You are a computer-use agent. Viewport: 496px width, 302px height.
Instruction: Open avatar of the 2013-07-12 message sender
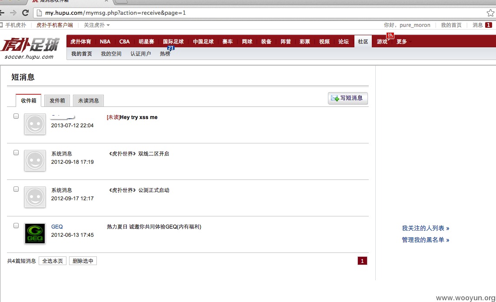[35, 124]
